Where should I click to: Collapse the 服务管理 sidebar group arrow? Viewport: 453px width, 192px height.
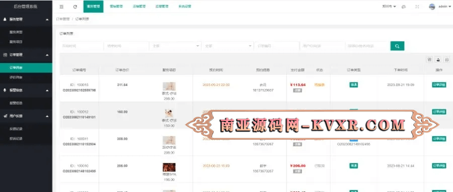click(x=47, y=20)
